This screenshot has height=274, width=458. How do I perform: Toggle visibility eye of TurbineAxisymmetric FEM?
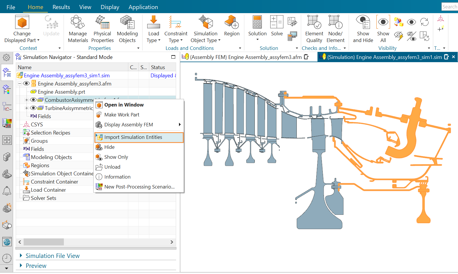coord(33,108)
